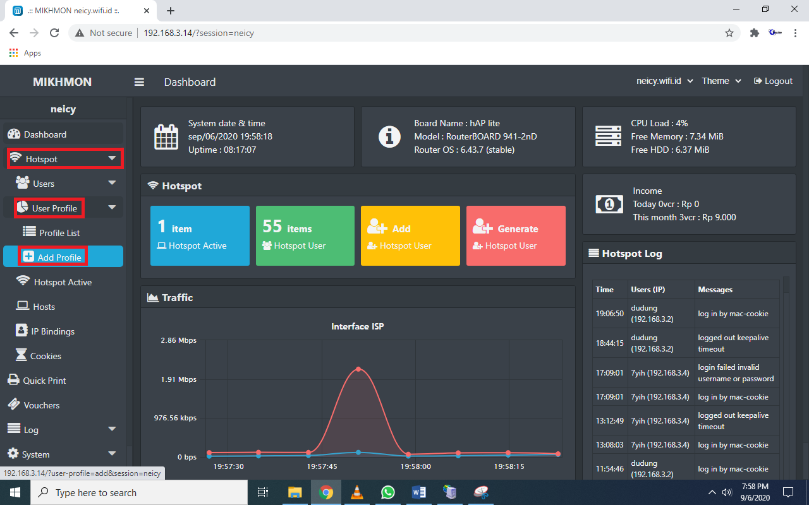Collapse the User Profile submenu arrow

(x=113, y=208)
